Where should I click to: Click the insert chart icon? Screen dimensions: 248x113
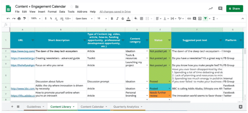200,19
